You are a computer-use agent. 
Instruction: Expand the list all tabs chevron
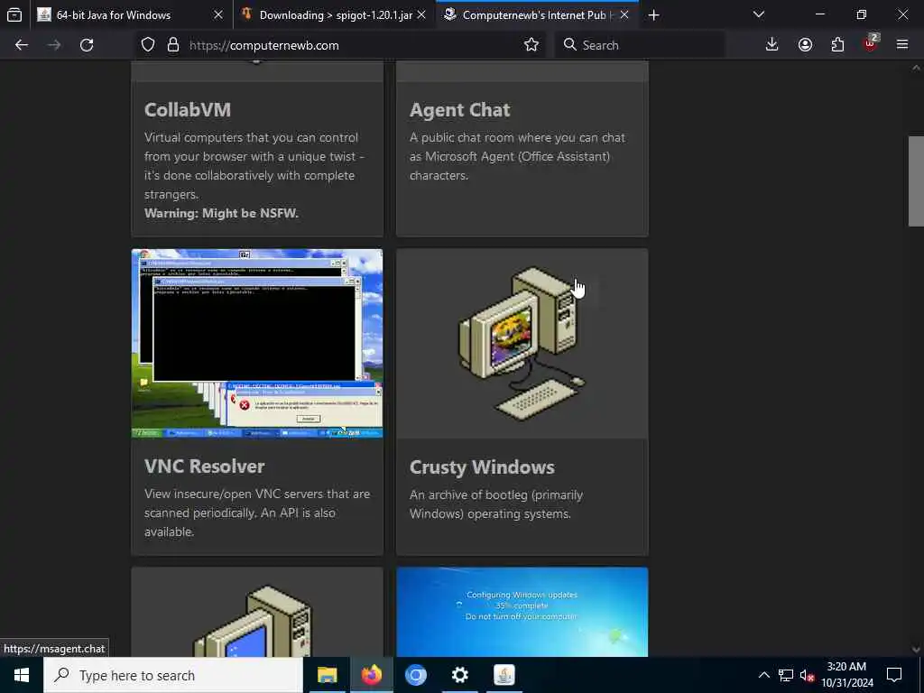(x=758, y=14)
